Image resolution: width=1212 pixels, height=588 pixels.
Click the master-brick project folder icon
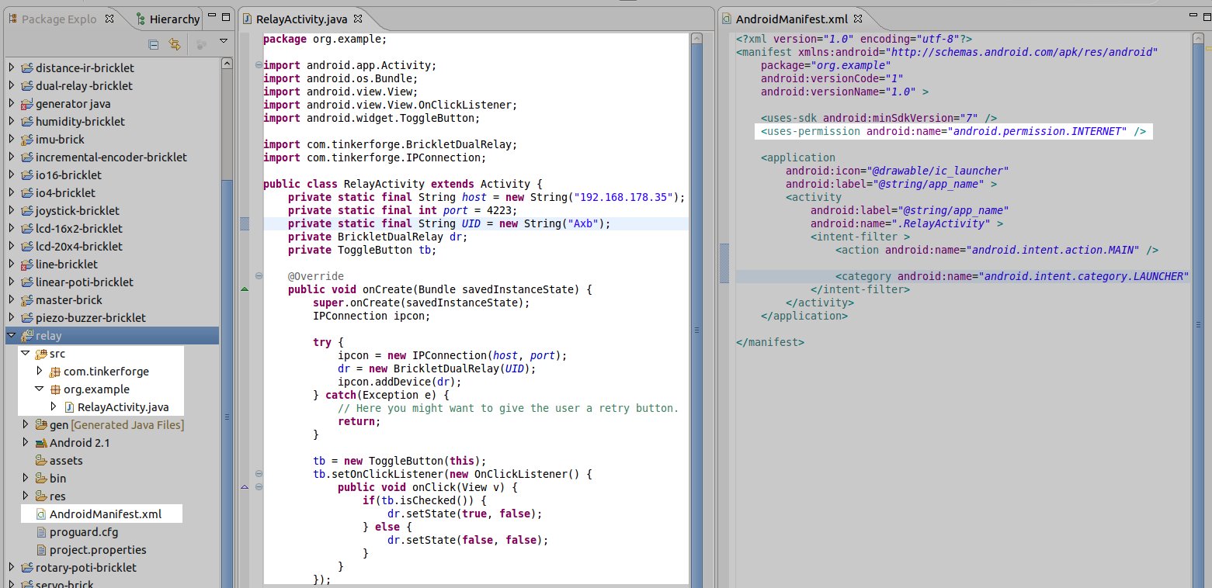click(27, 300)
